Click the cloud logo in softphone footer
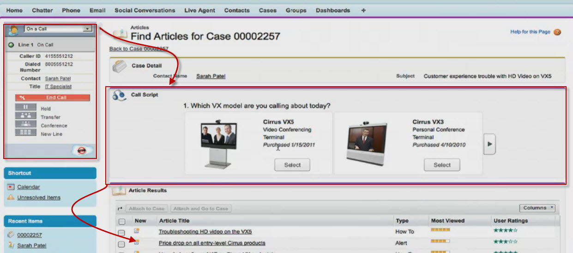Screen dimensions: 573x253 coord(82,150)
